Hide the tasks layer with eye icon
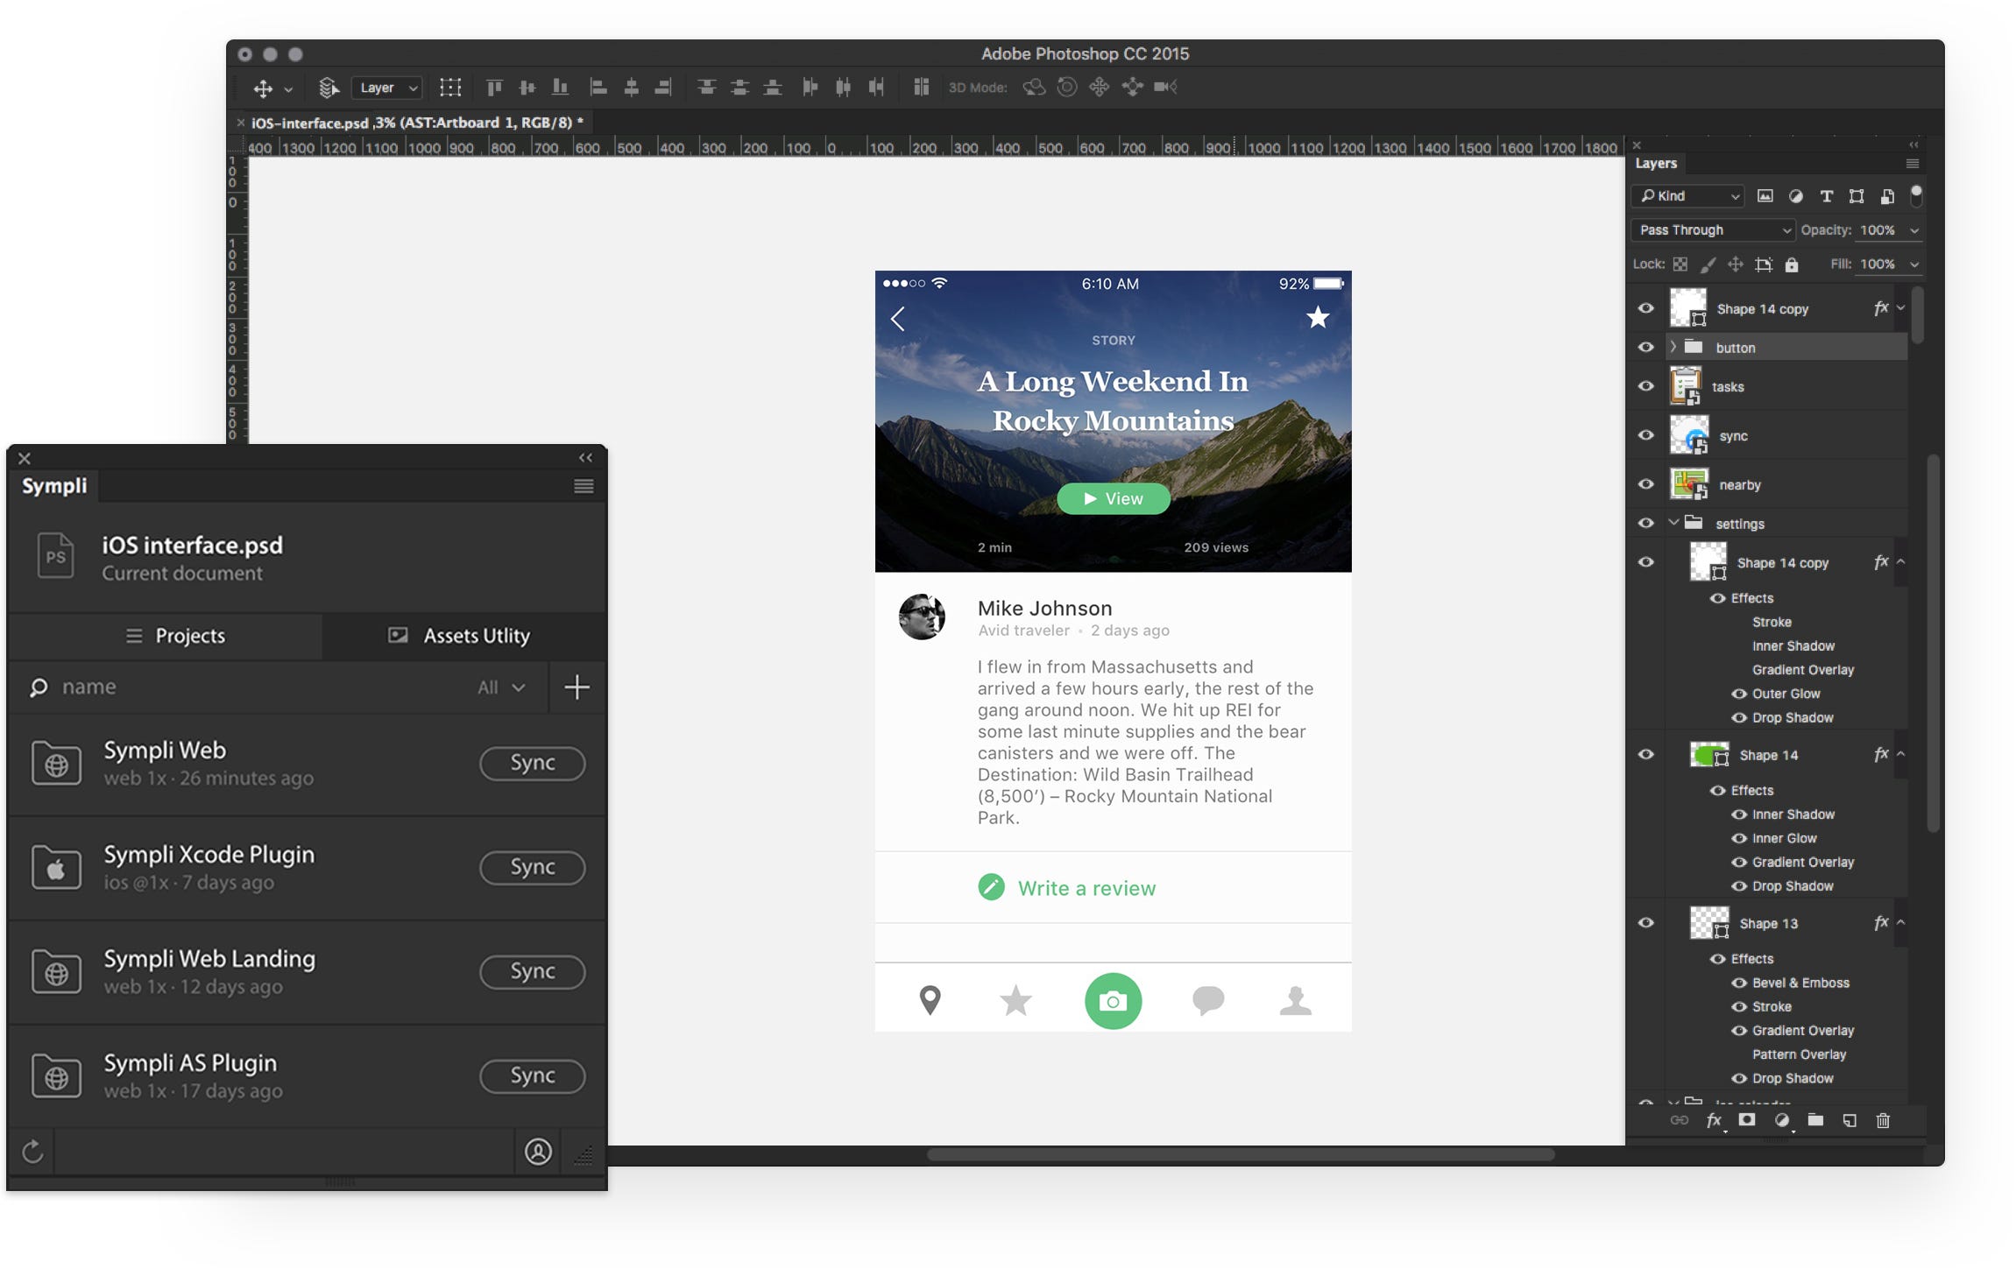 [1646, 386]
